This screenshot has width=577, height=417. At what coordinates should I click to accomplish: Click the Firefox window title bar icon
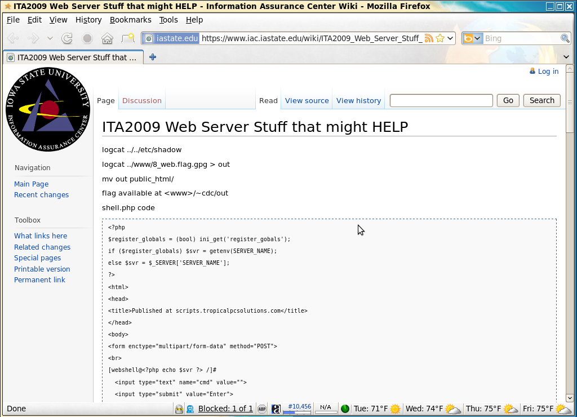(x=8, y=6)
